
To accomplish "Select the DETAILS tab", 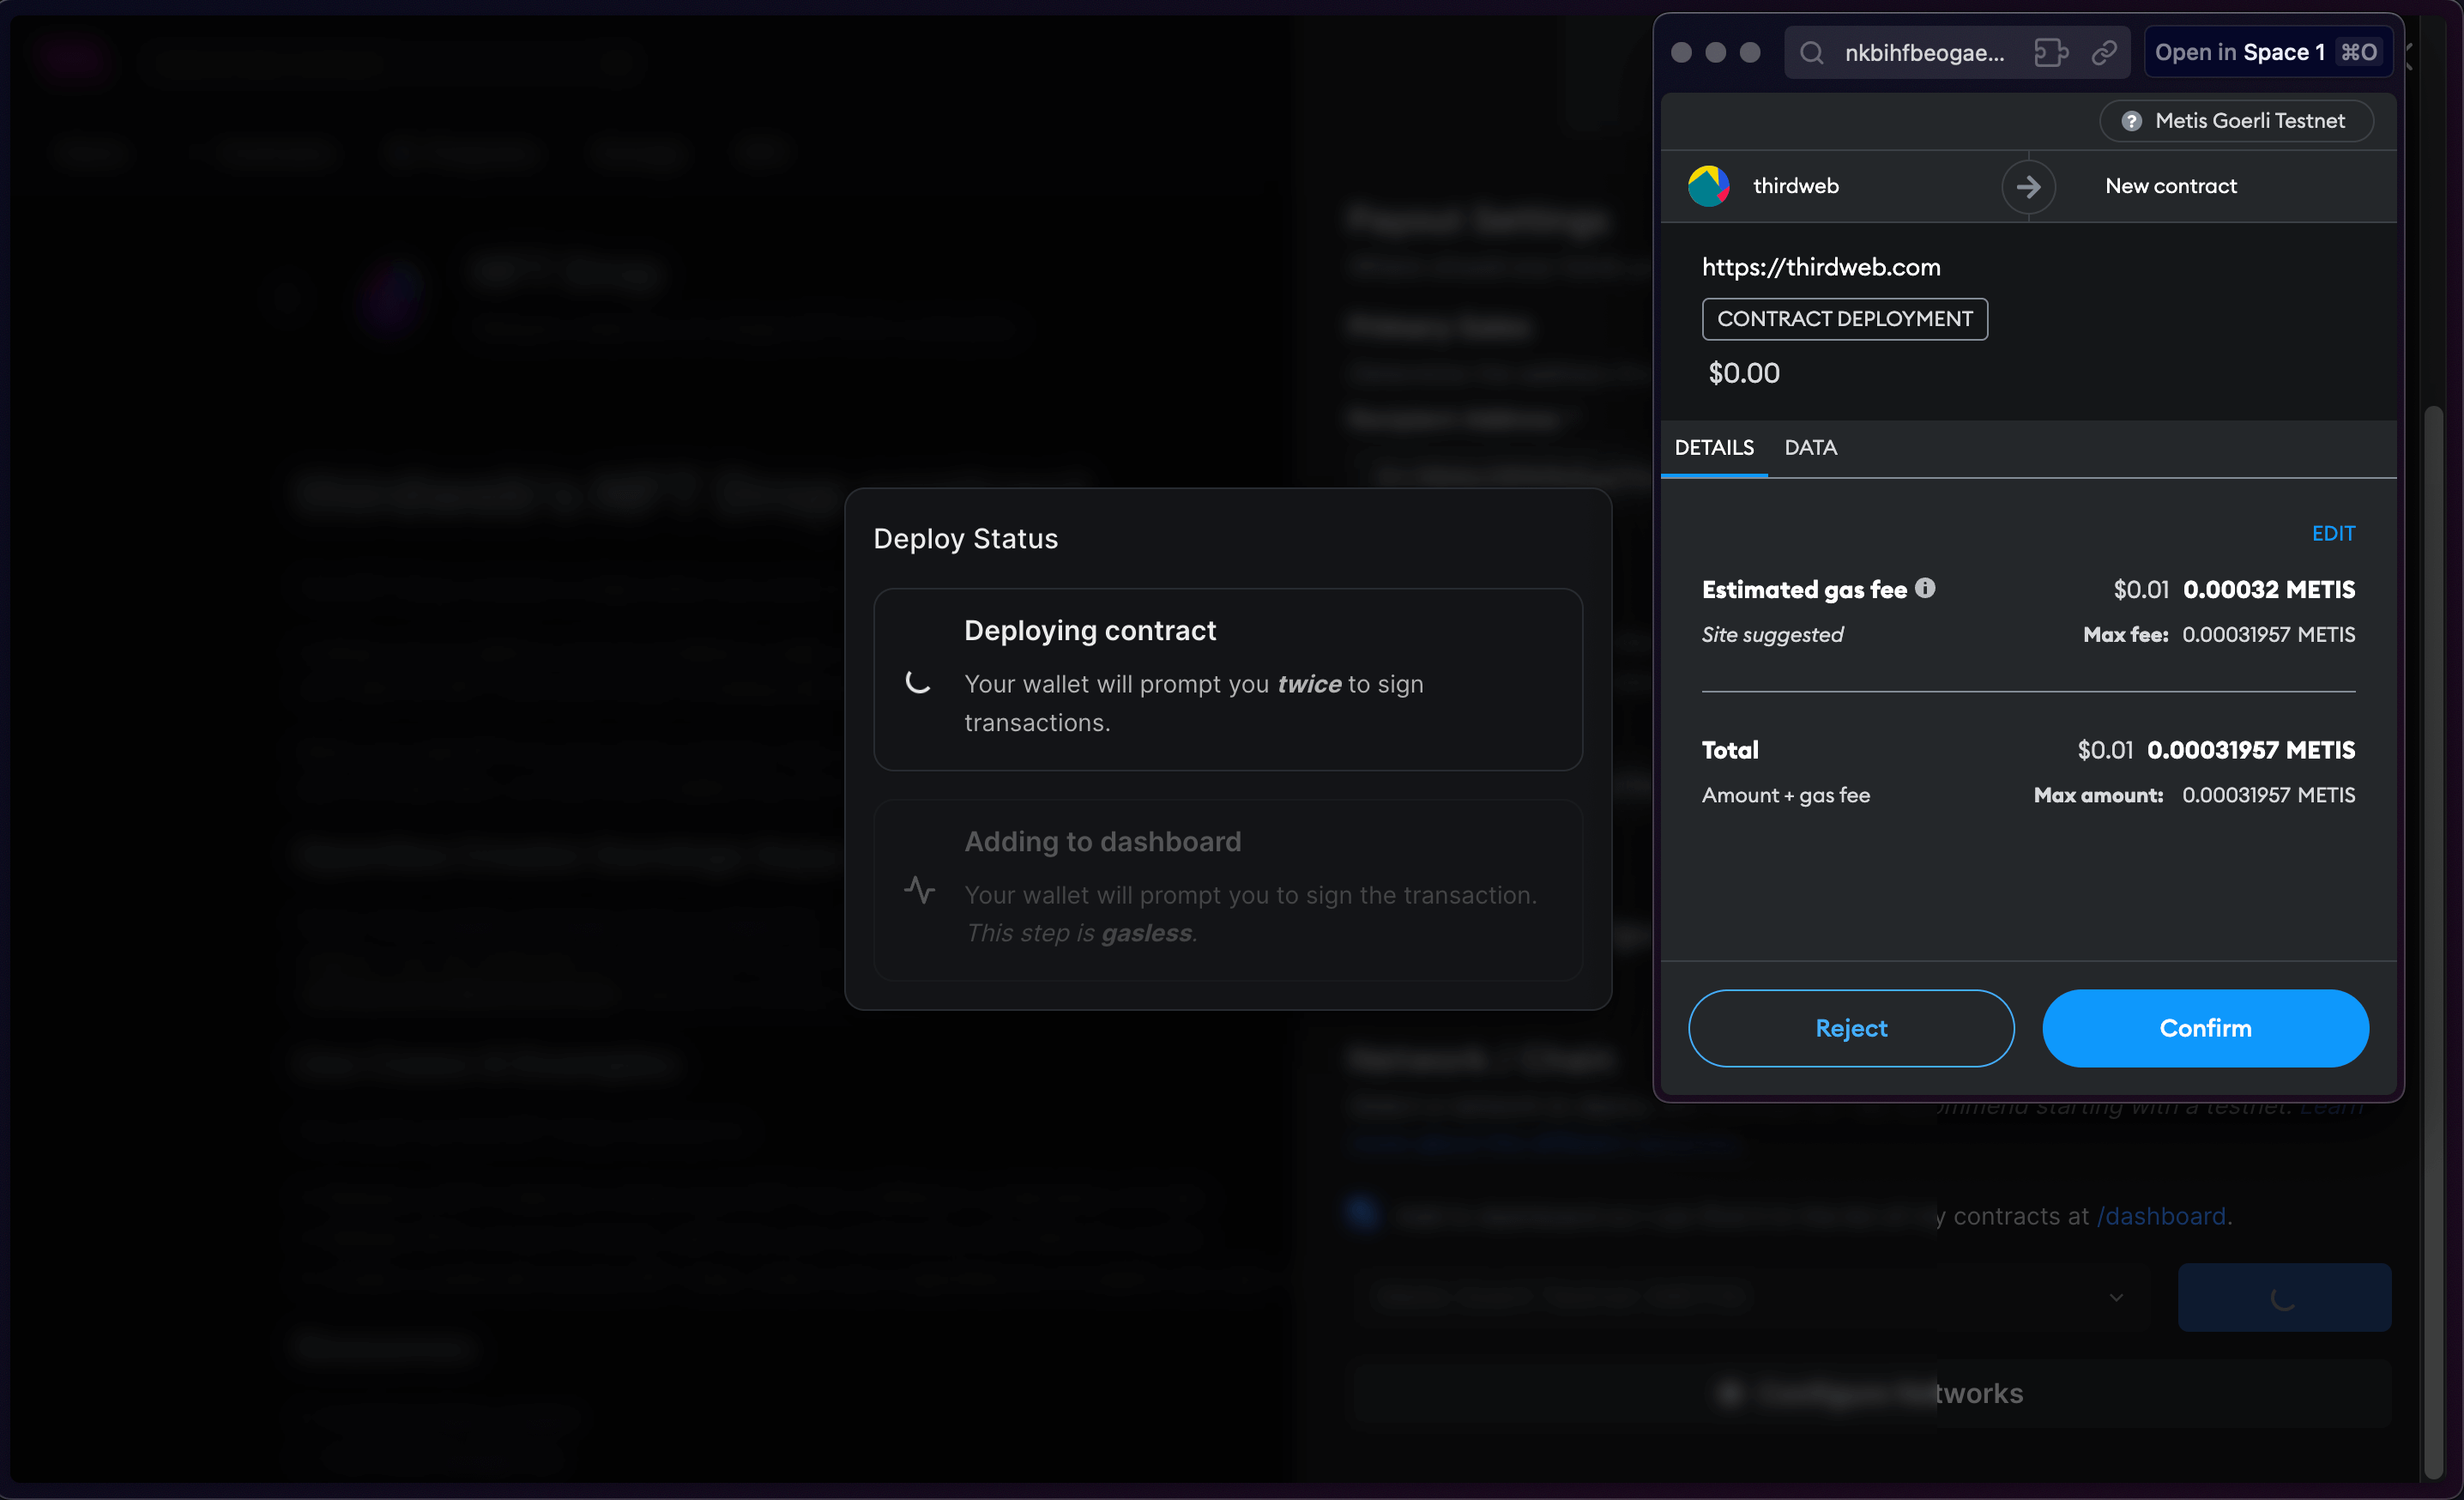I will (x=1713, y=447).
